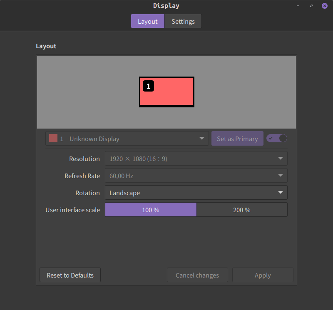Viewport: 333px width, 310px height.
Task: Expand the Rotation Landscape dropdown
Action: [x=196, y=193]
